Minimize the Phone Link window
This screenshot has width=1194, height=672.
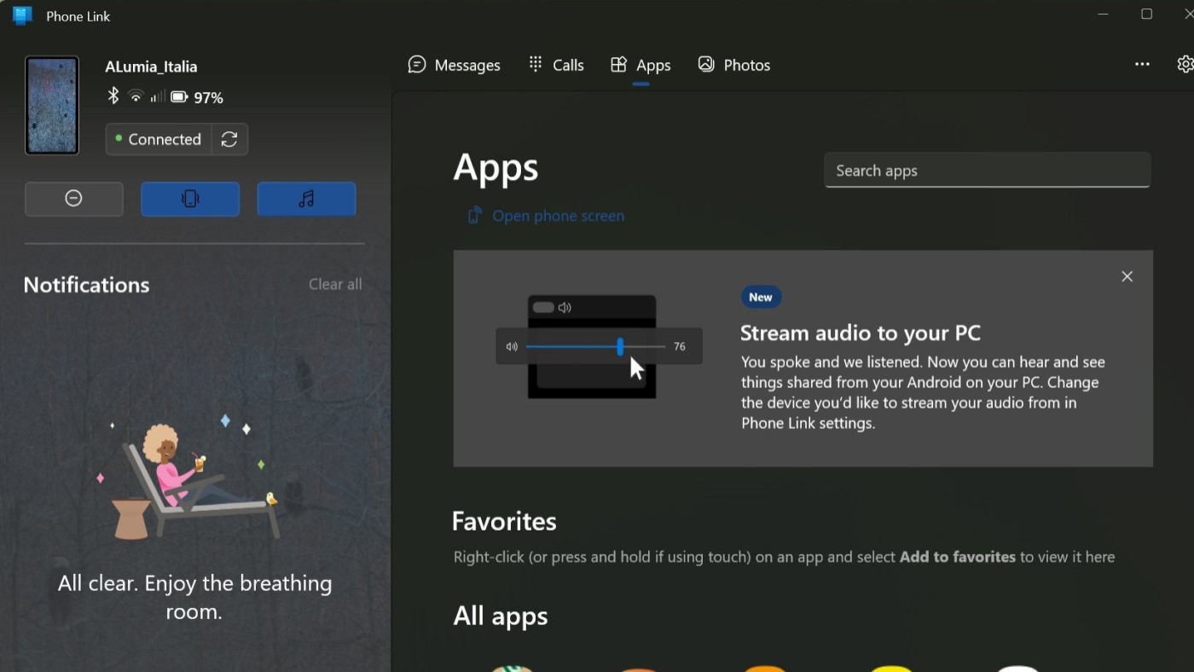pyautogui.click(x=1104, y=14)
